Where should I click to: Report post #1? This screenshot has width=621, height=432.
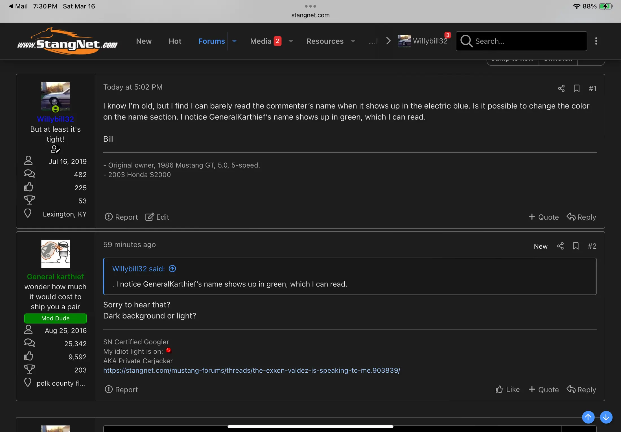[x=121, y=217]
